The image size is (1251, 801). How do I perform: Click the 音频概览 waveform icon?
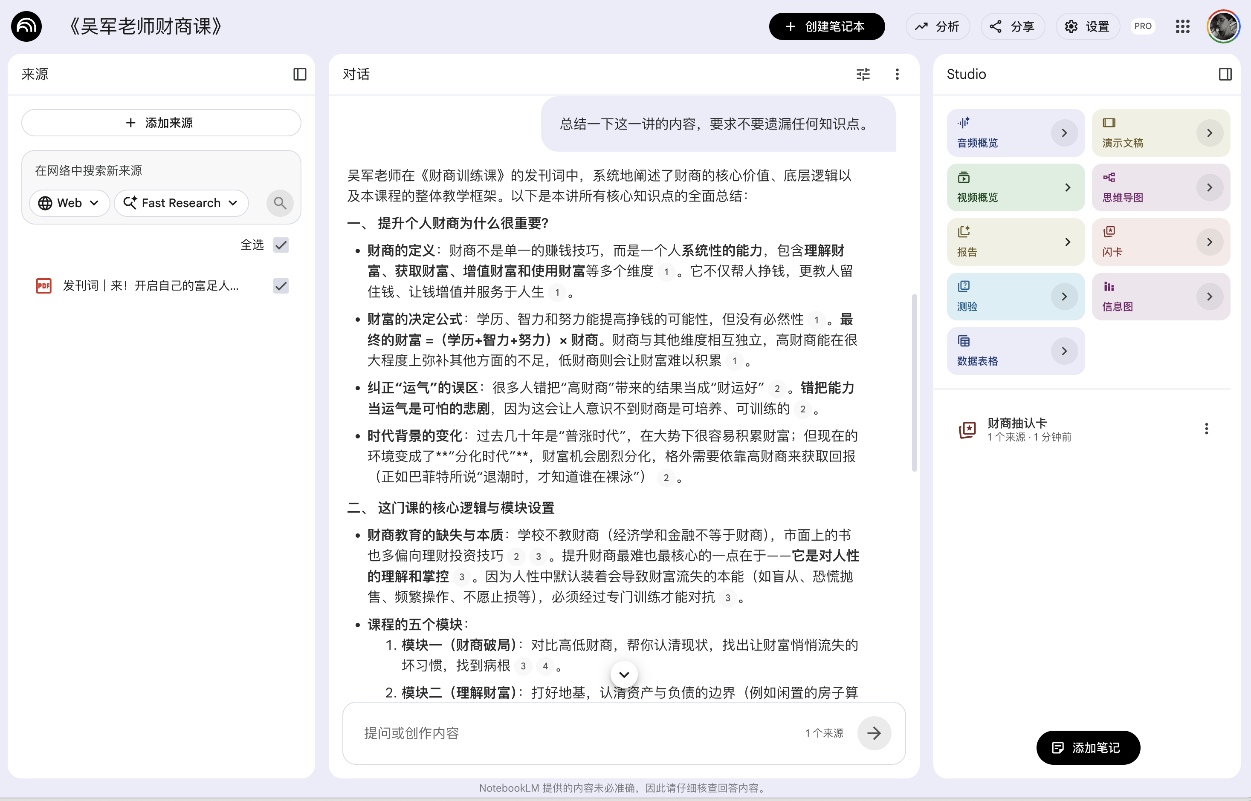pyautogui.click(x=963, y=123)
